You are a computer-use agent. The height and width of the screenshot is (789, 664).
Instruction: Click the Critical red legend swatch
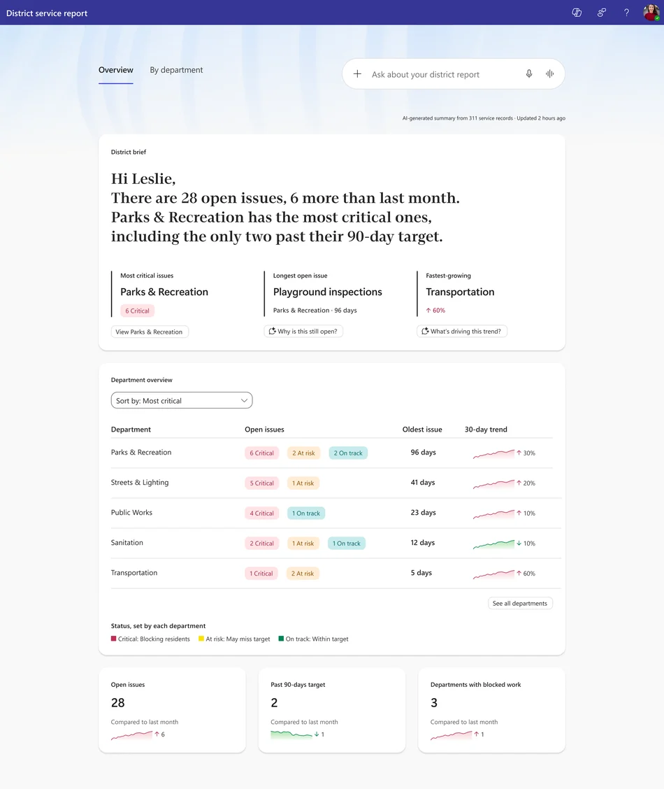click(x=114, y=639)
